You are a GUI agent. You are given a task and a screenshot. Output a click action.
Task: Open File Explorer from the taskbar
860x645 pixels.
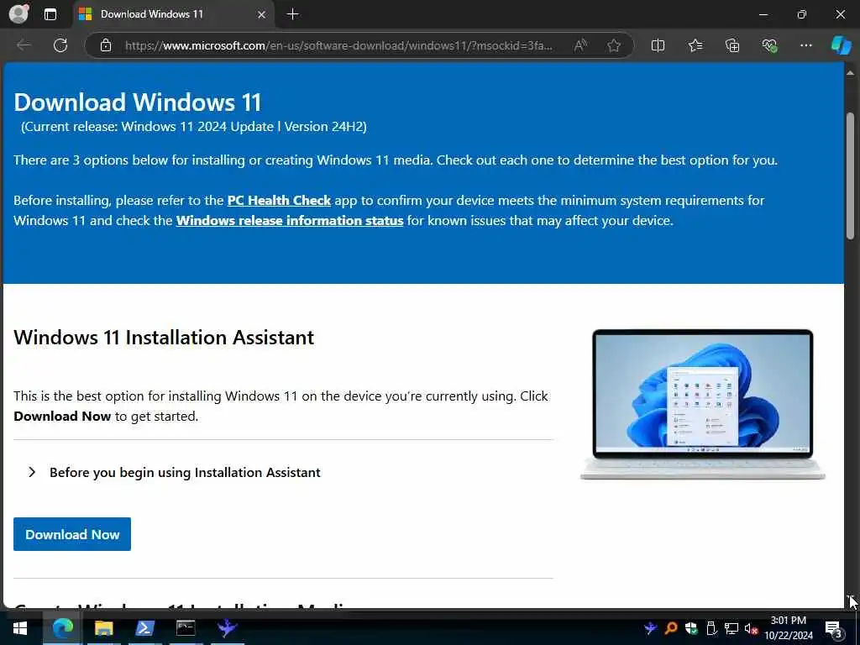(x=103, y=628)
